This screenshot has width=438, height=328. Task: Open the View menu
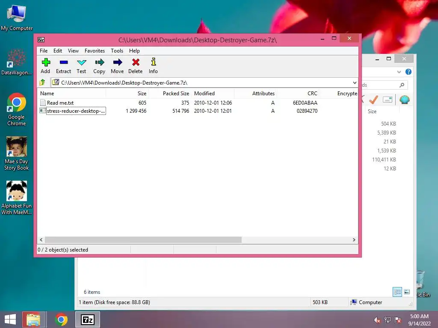click(73, 50)
